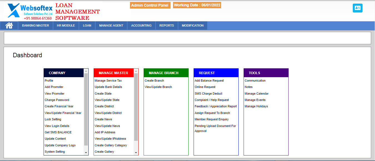
Task: Open Notes tool
Action: (249, 87)
